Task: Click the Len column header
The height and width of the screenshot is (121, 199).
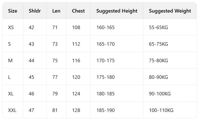Action: pos(56,11)
